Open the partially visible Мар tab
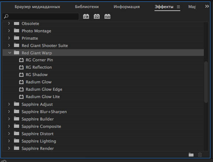The image size is (213, 162). (192, 7)
